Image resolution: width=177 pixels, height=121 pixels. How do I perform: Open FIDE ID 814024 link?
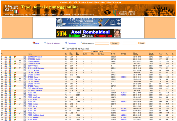tap(124, 95)
